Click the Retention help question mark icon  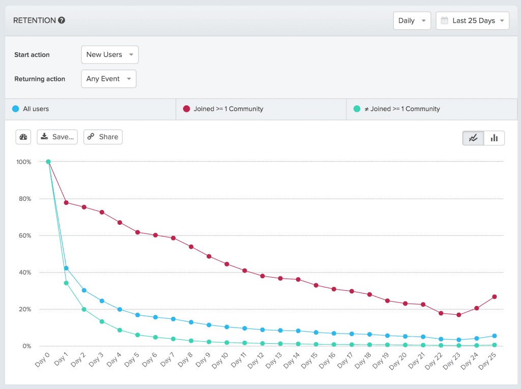pos(62,20)
